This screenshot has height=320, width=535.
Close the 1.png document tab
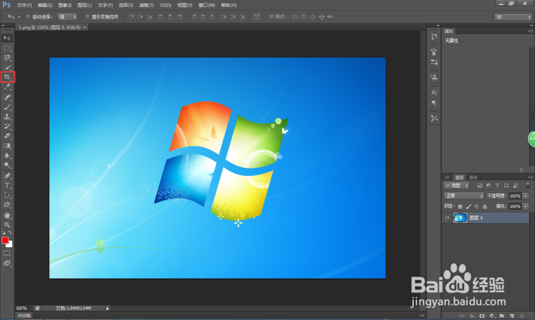point(85,27)
